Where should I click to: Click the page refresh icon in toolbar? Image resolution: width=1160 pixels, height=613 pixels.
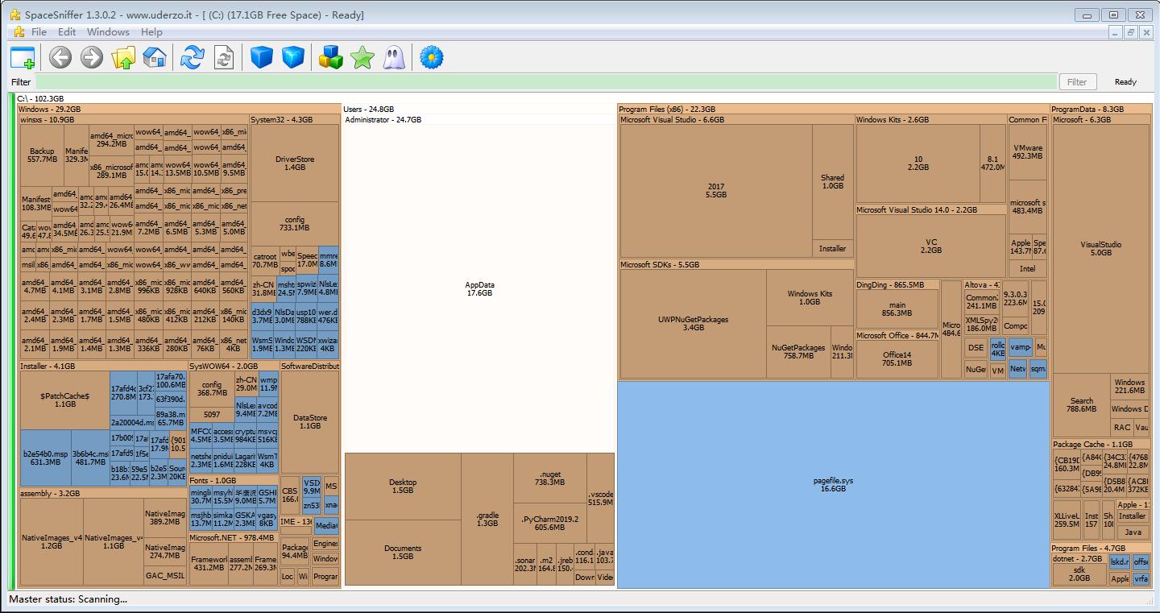point(223,58)
